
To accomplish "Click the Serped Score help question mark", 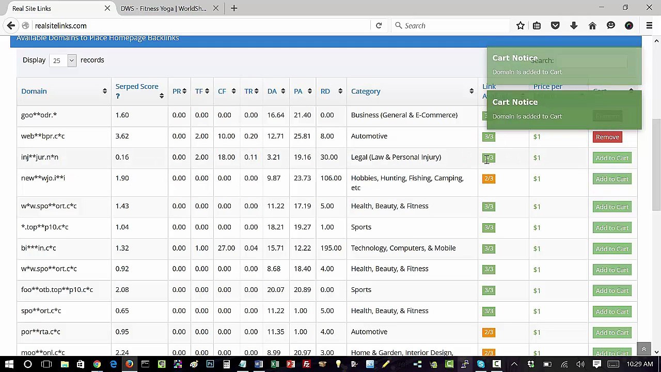I will pos(118,96).
